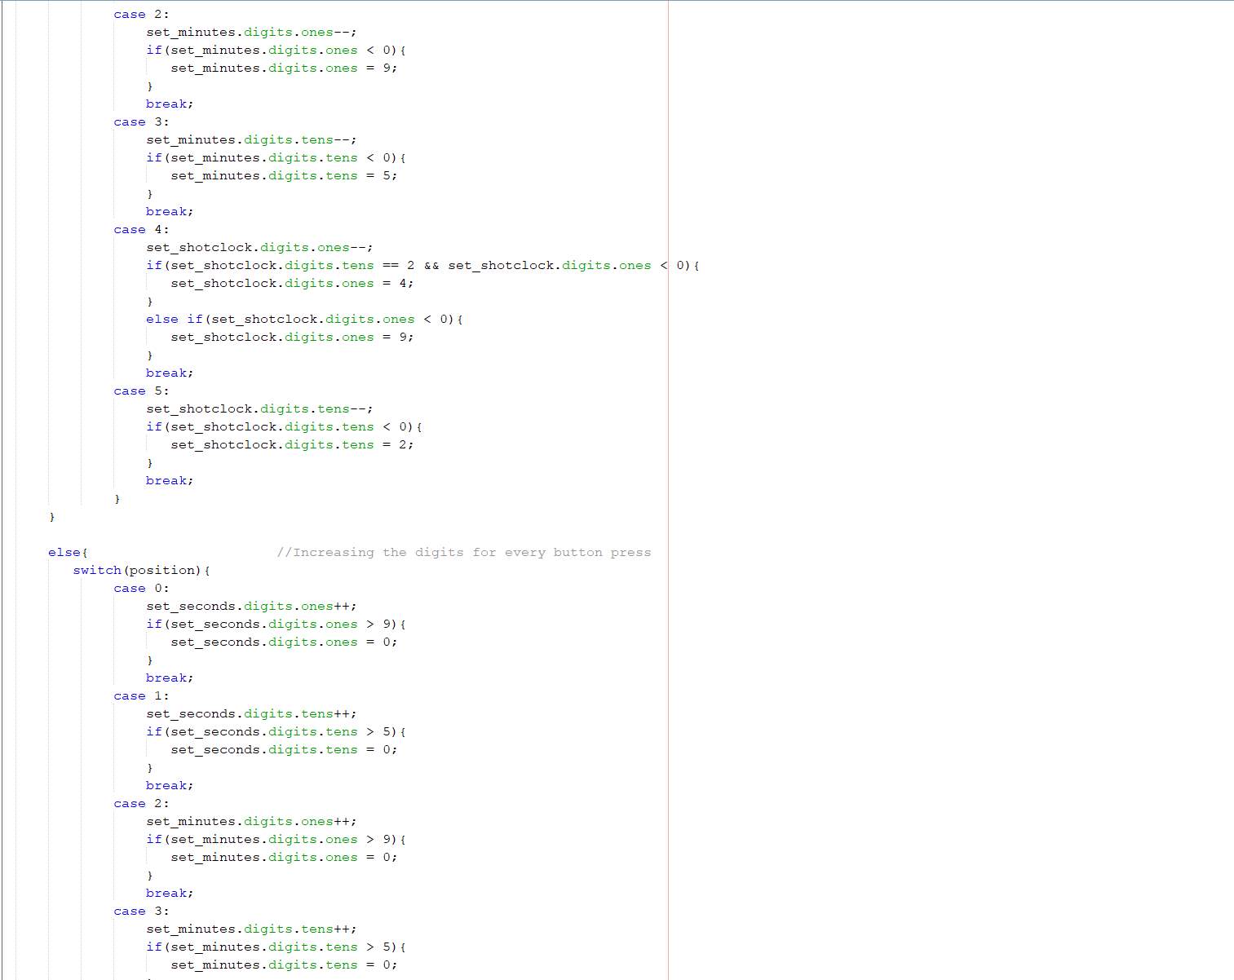The image size is (1234, 980).
Task: Click the line 'set_minutes.digits.tens++;'
Action: [x=251, y=929]
